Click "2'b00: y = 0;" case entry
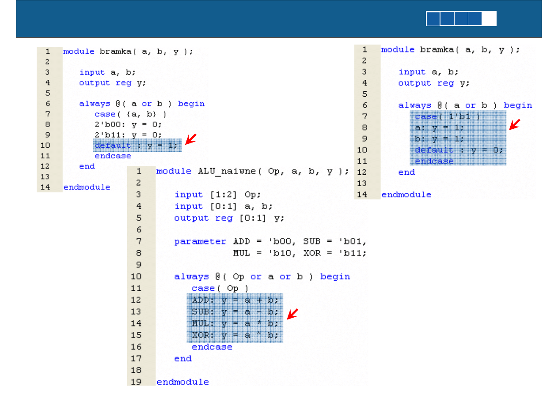 [128, 125]
